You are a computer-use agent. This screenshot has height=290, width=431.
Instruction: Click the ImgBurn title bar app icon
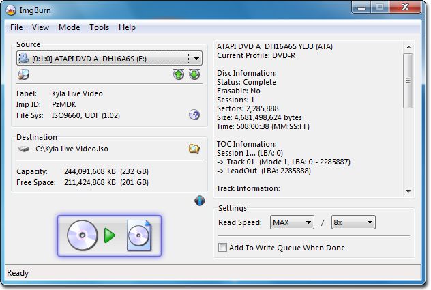tap(11, 10)
